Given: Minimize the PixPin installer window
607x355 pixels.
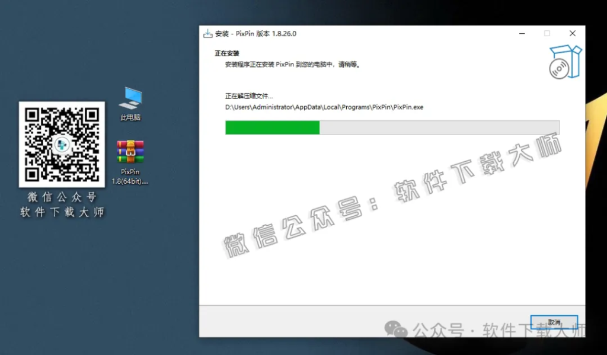Looking at the screenshot, I should coord(522,34).
